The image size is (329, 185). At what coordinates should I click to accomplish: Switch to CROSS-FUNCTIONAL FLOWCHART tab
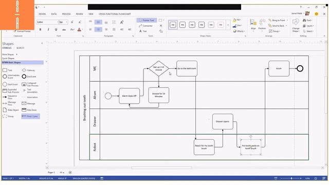pos(115,14)
